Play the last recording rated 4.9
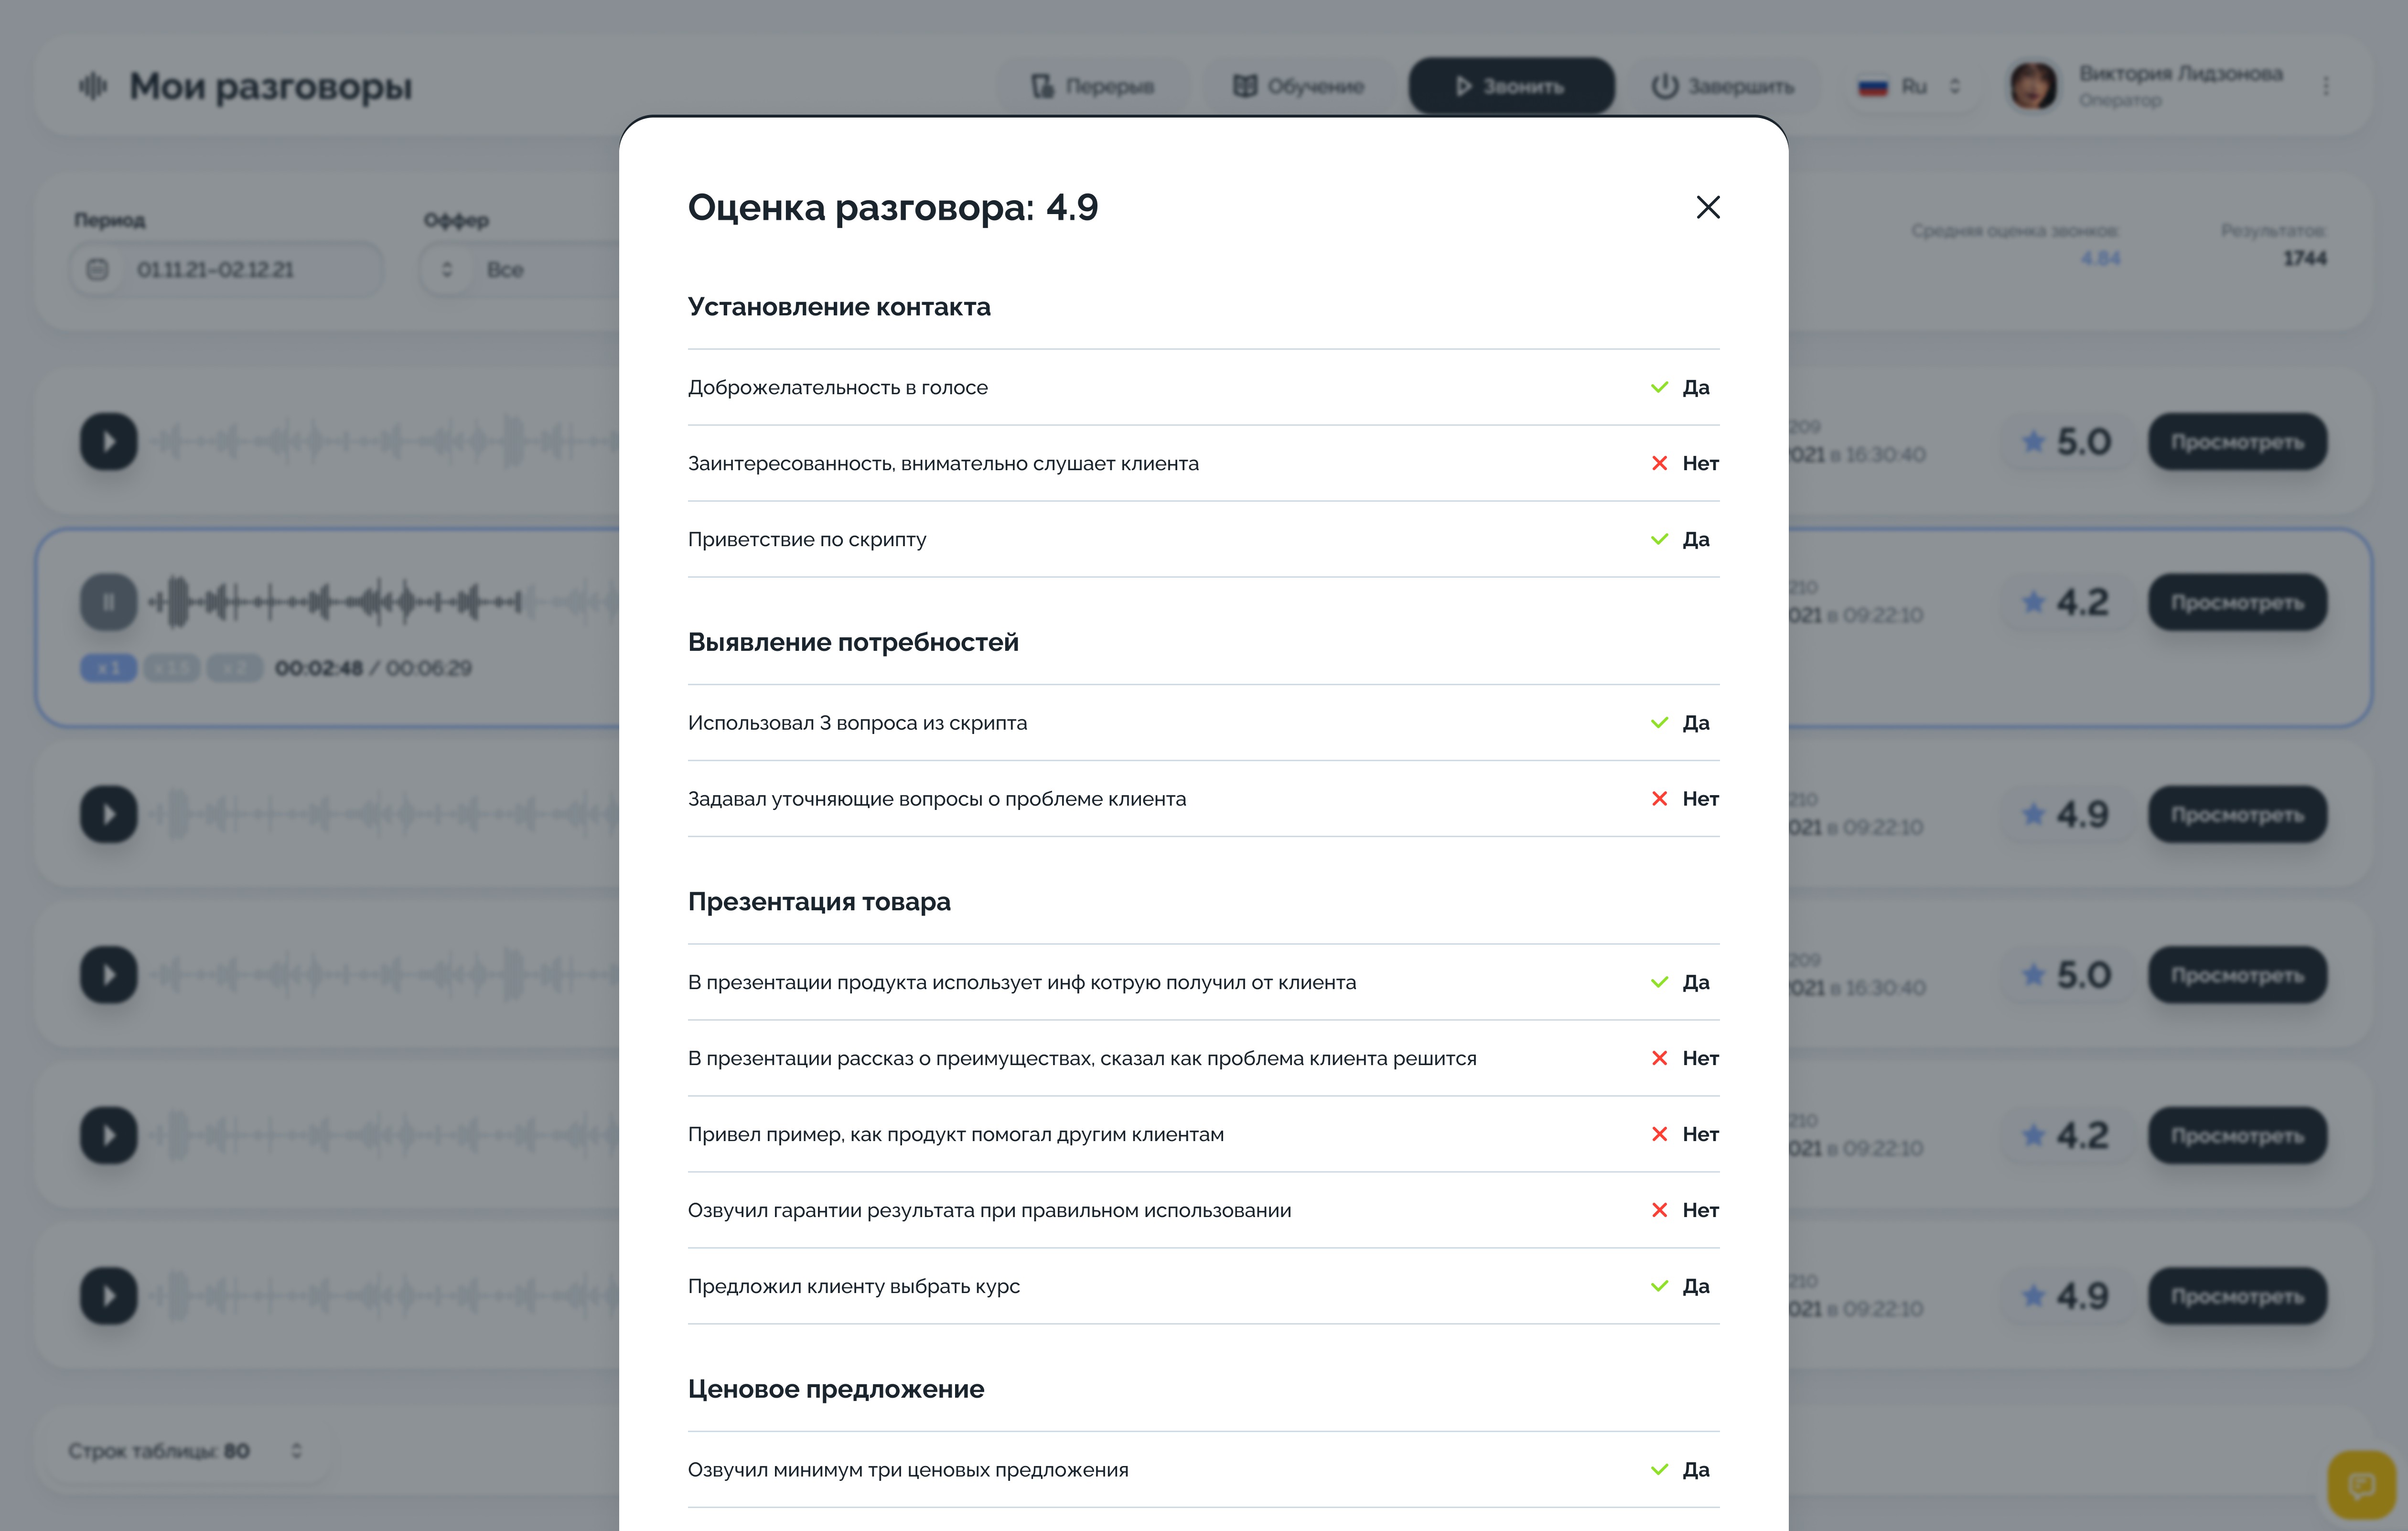Image resolution: width=2408 pixels, height=1531 pixels. (x=108, y=1296)
